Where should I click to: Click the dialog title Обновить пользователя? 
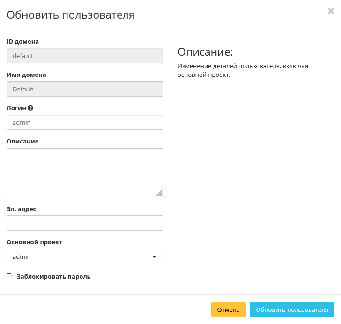70,15
